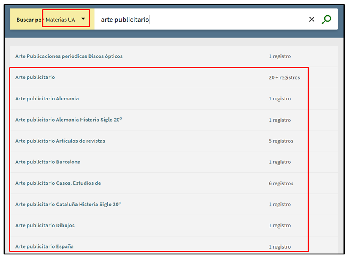Image resolution: width=348 pixels, height=261 pixels.
Task: Choose Arte publicitario Artículos de revistas
Action: [60, 141]
